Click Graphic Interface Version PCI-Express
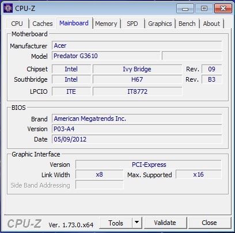Viewport: 235px width, 233px height. coord(149,165)
